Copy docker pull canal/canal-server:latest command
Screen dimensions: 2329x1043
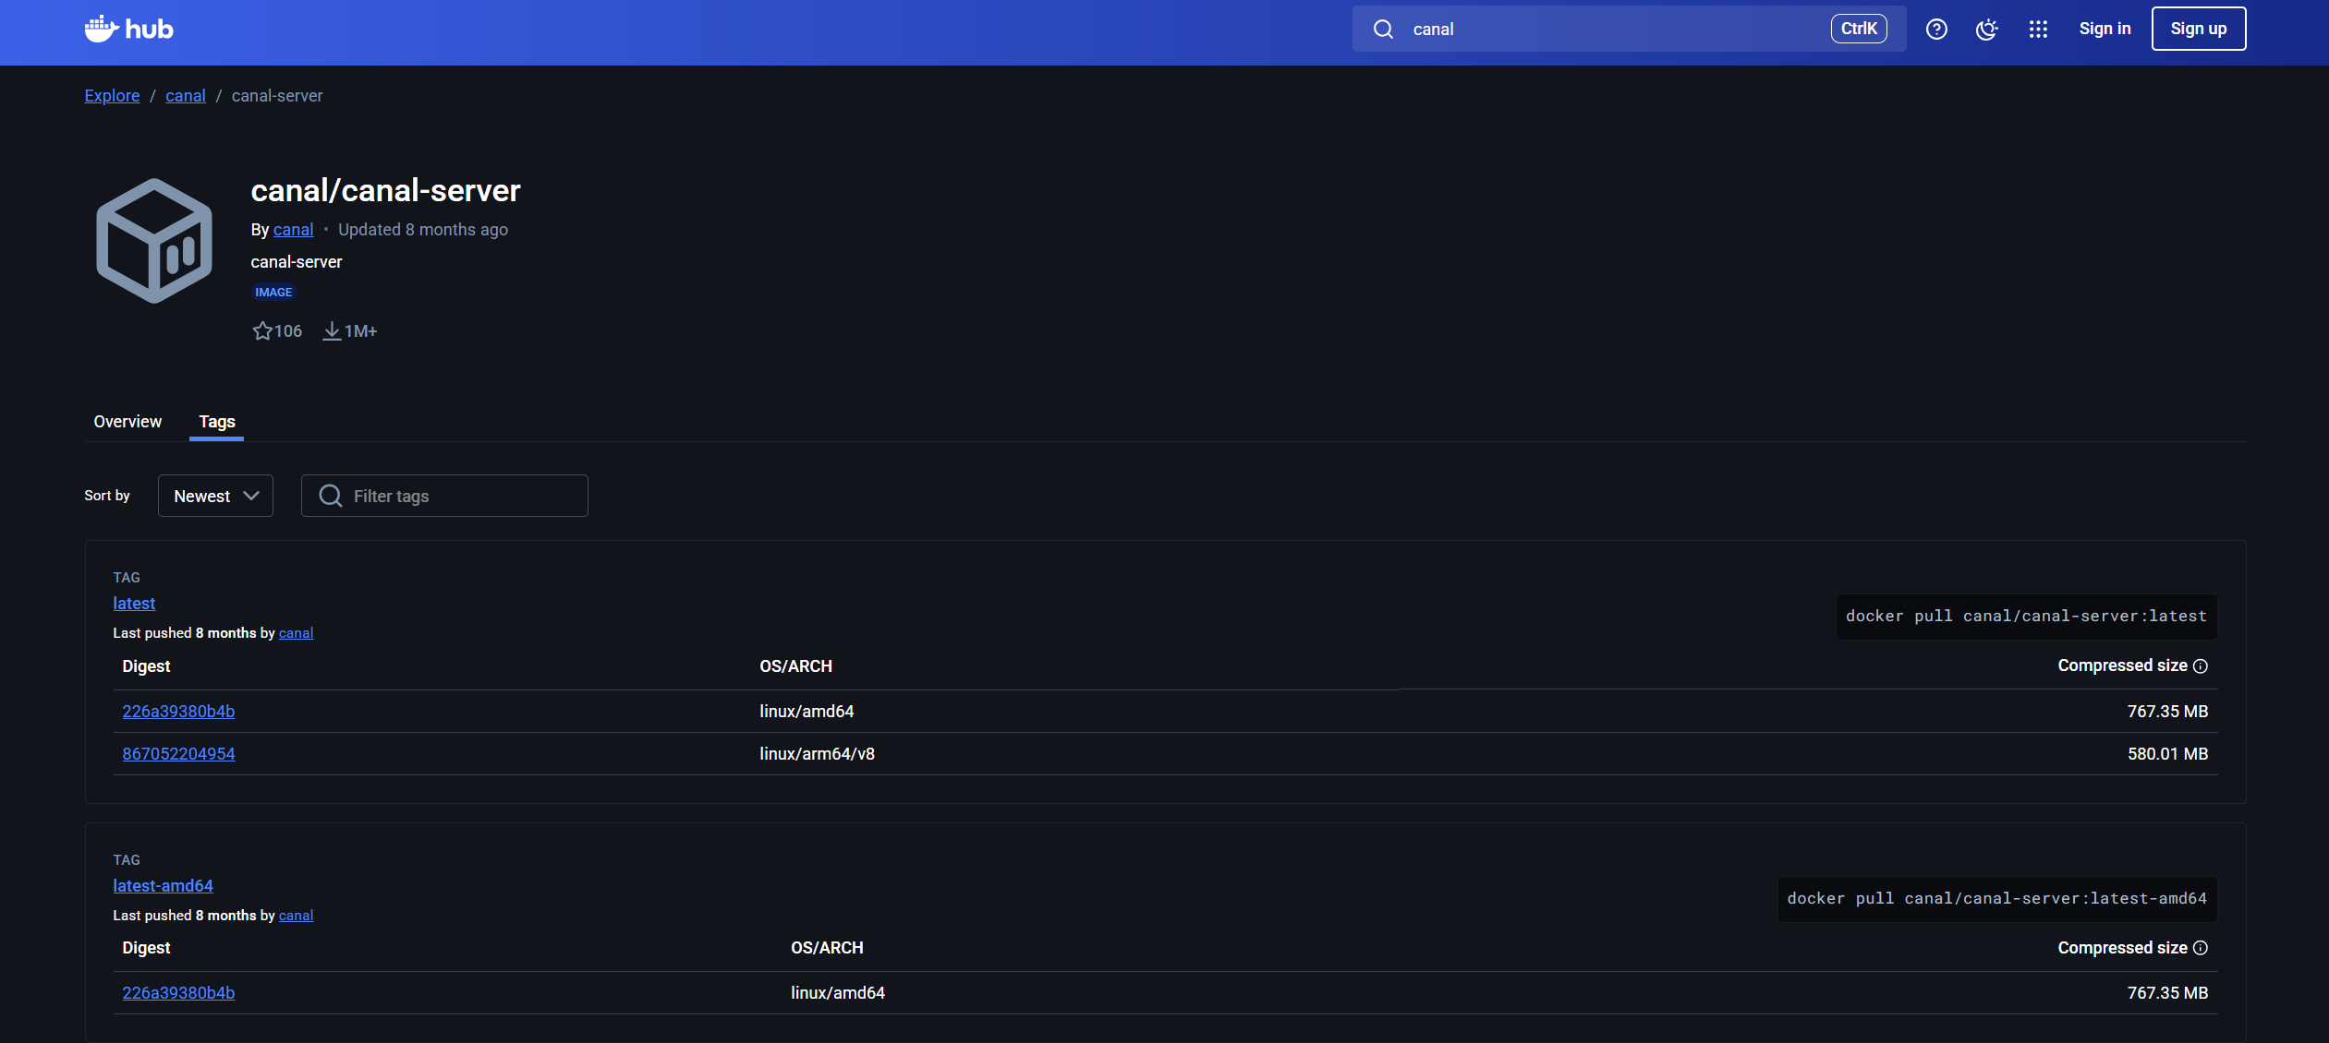pos(2026,617)
